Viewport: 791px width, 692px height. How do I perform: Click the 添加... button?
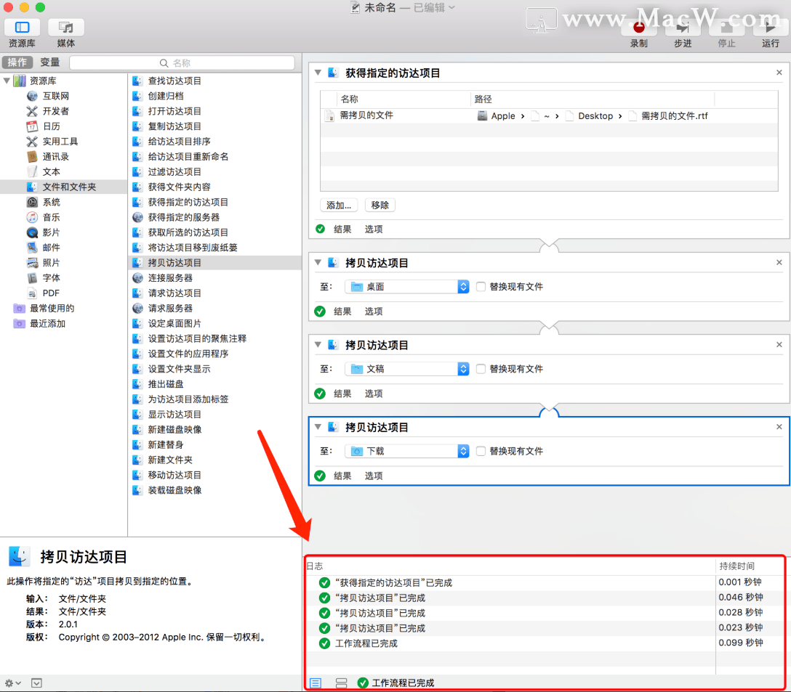coord(339,205)
